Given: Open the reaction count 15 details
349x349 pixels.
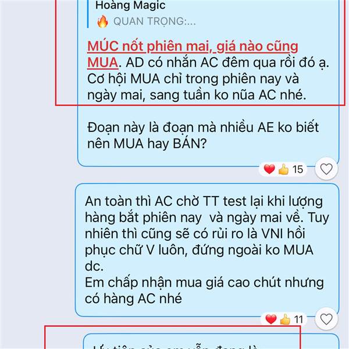Looking at the screenshot, I should [x=298, y=169].
